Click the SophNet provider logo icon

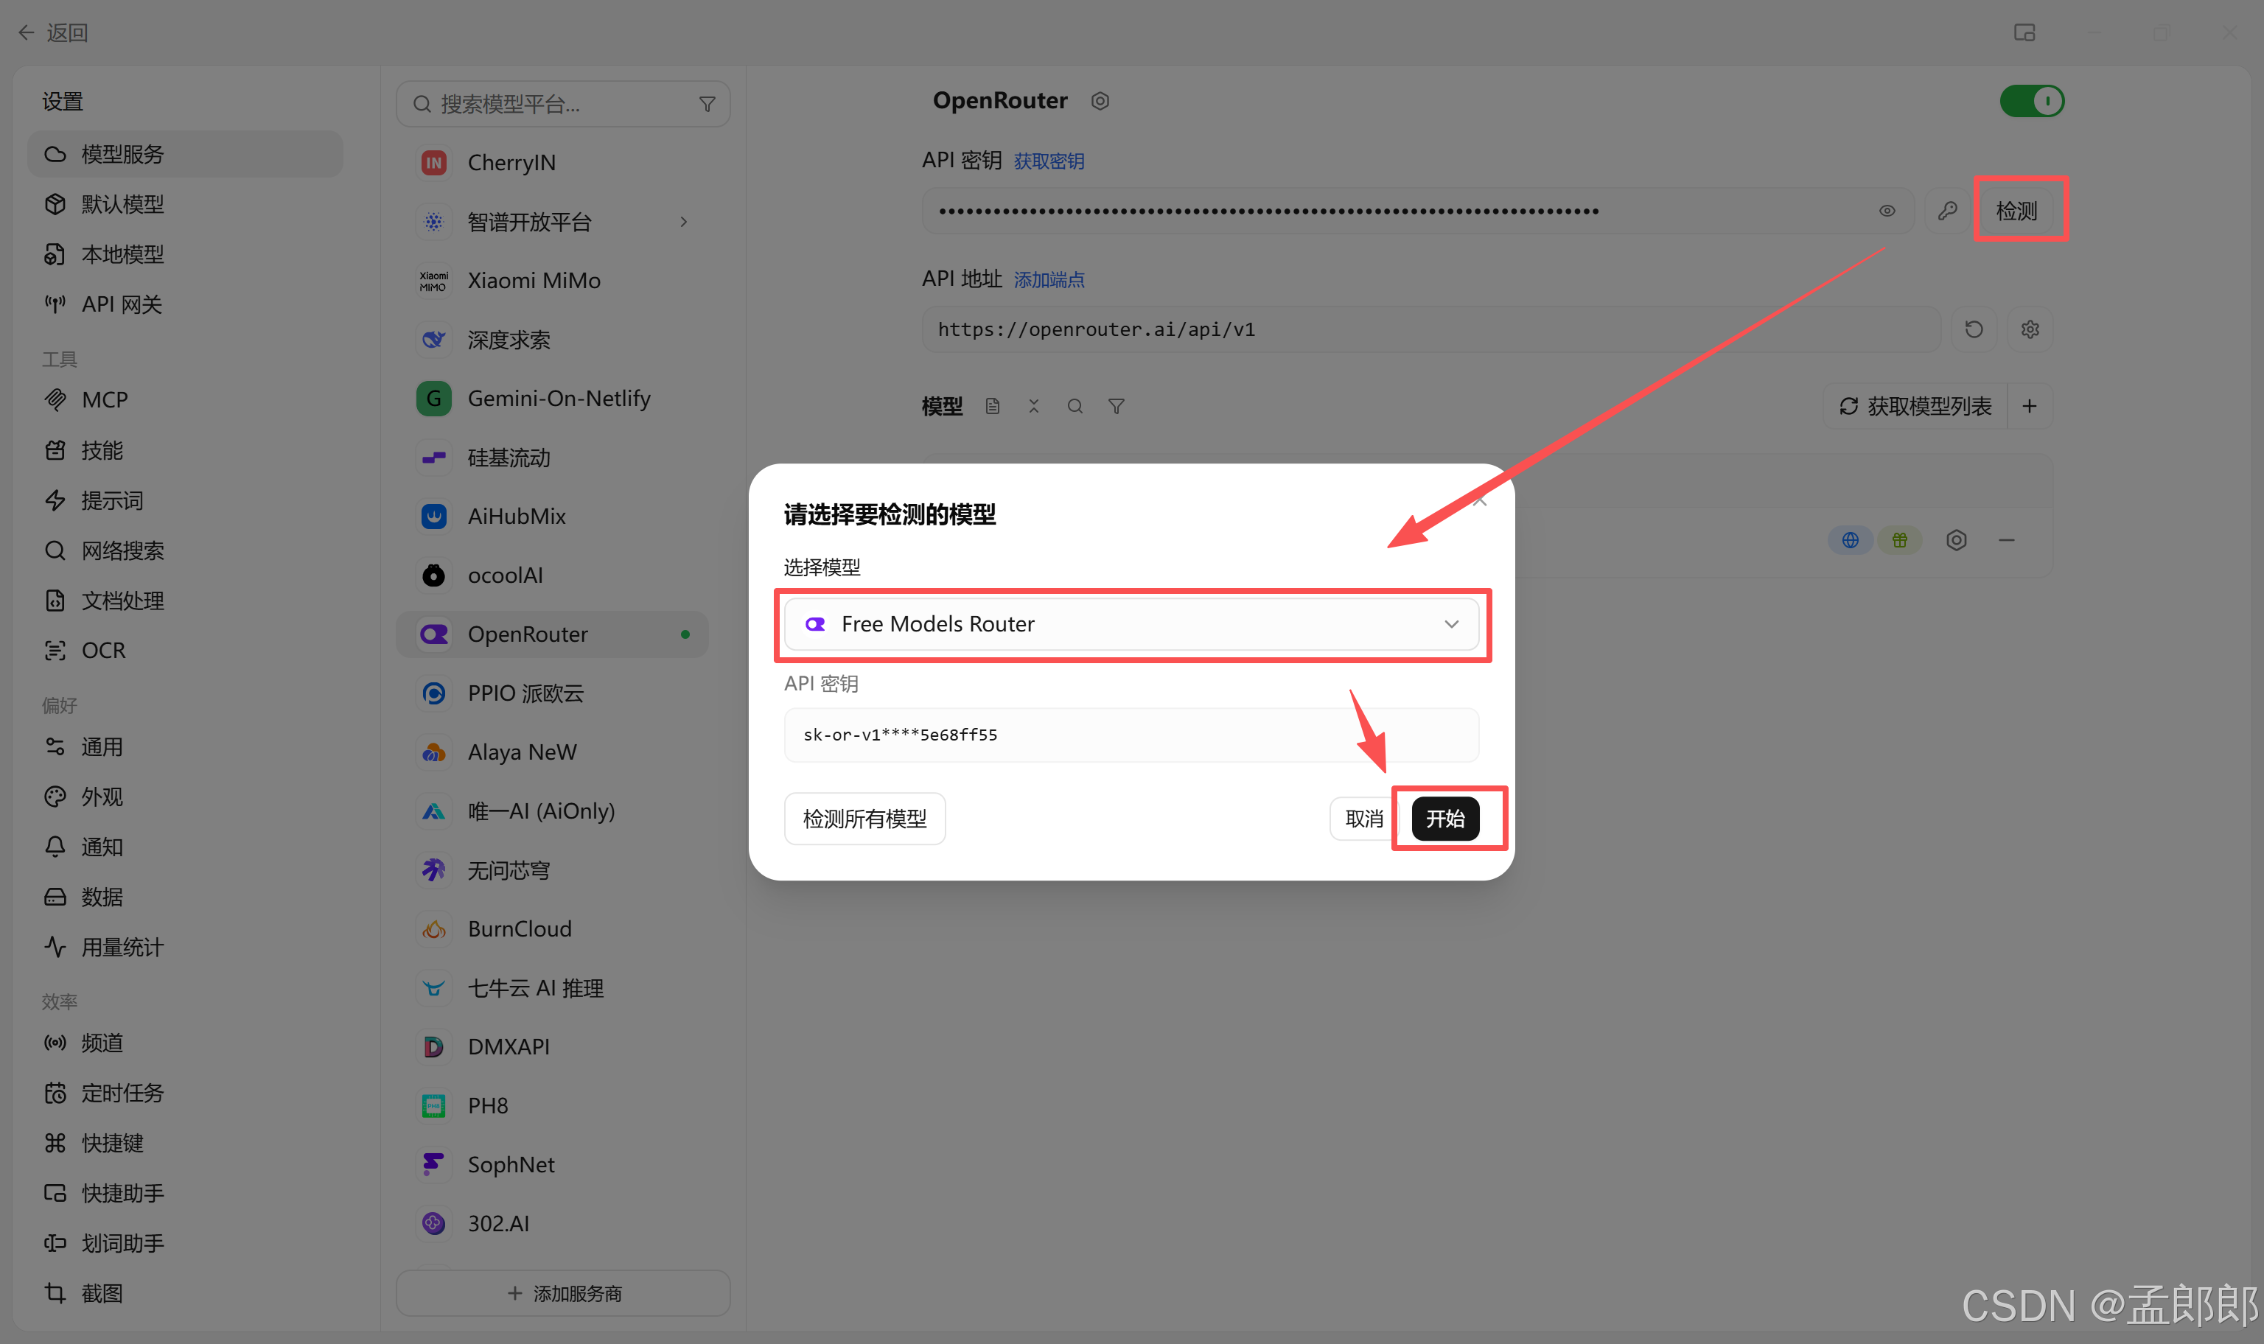tap(434, 1165)
